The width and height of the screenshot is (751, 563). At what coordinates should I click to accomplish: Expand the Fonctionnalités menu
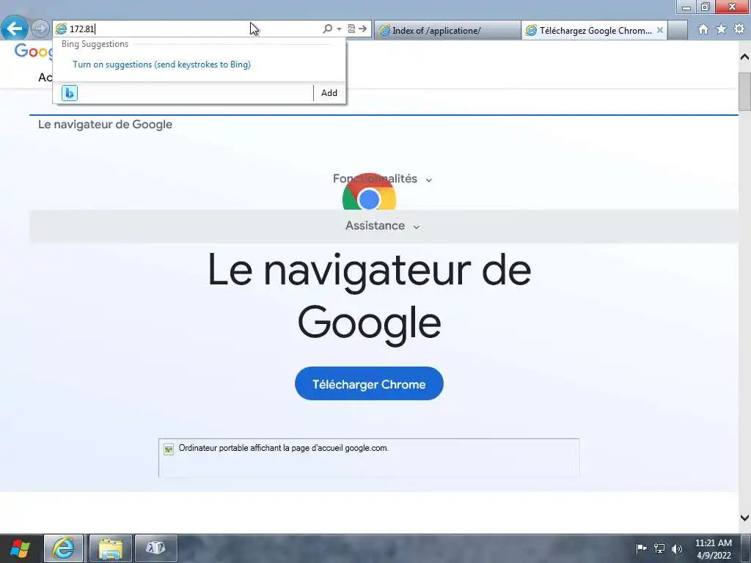tap(382, 179)
